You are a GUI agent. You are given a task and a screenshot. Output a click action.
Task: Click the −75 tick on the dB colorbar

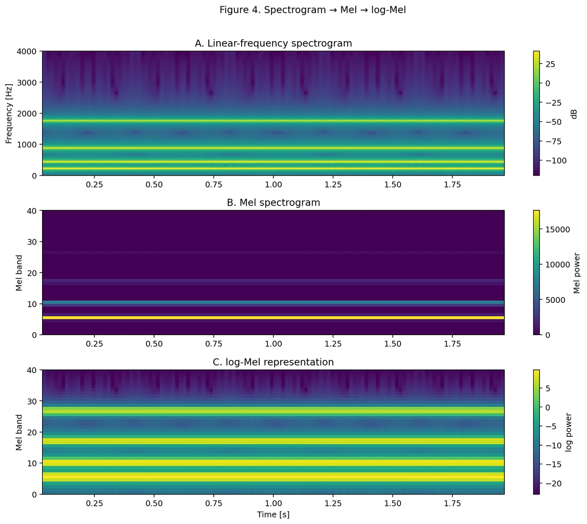coord(553,141)
